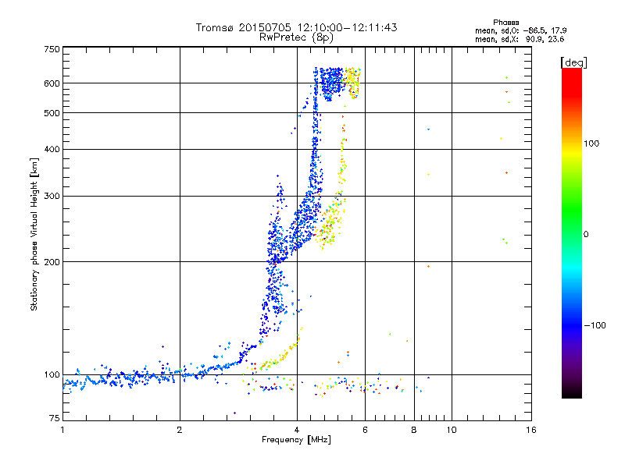
Task: Click the blue E-layer trace near 100 km at 1.5 MHz
Action: [x=131, y=378]
